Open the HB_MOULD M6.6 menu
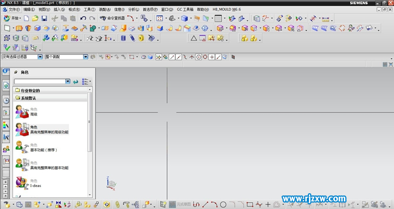 coord(227,10)
